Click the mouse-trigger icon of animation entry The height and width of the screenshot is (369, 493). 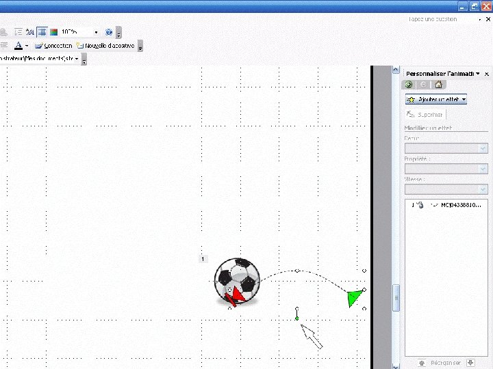[x=420, y=205]
